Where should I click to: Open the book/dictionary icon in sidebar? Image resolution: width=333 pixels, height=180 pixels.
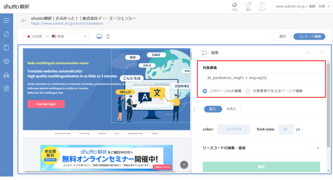(6, 48)
